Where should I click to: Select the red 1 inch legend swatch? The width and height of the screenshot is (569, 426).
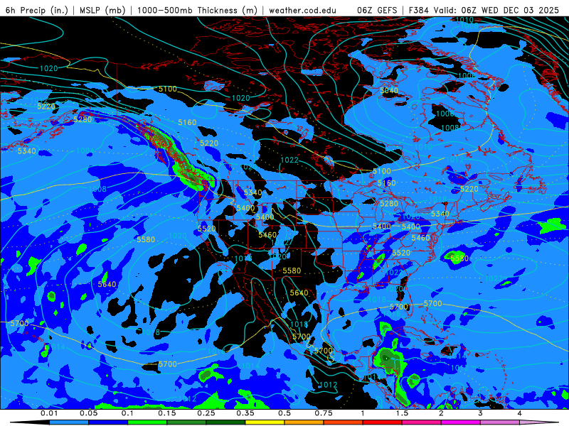pos(383,422)
